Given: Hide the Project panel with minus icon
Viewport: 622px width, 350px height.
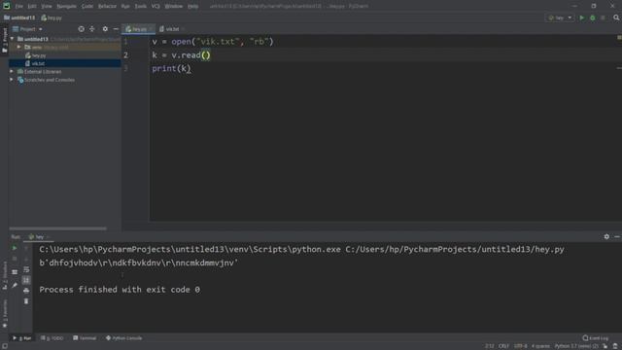Looking at the screenshot, I should [116, 29].
